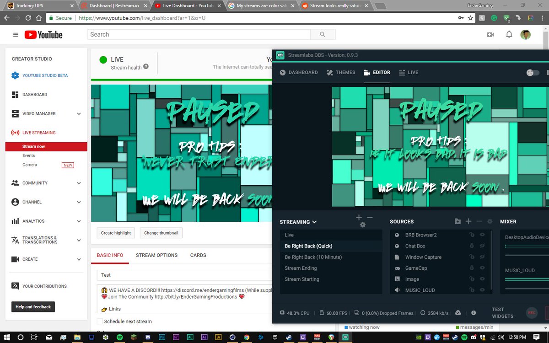The width and height of the screenshot is (549, 343).
Task: Open the YouTube account avatar
Action: click(x=525, y=35)
